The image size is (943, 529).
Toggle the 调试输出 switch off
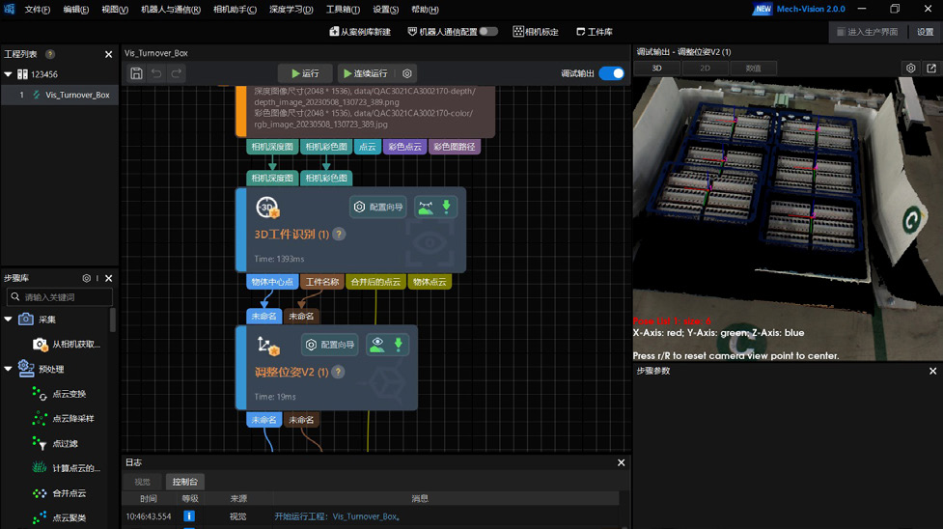[611, 73]
